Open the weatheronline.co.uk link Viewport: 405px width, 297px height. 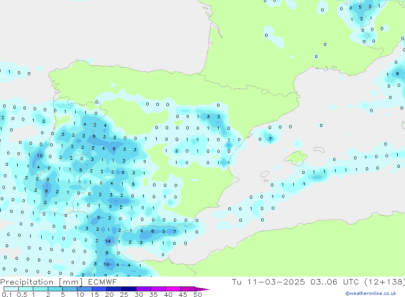point(371,293)
